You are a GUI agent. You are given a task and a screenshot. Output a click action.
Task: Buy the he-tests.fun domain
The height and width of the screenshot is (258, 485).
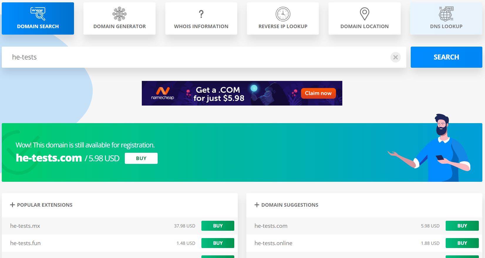click(x=218, y=243)
